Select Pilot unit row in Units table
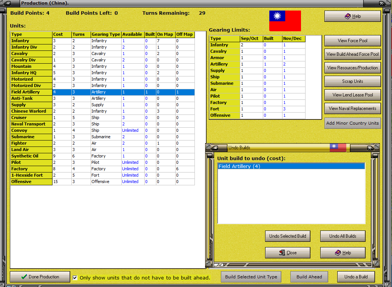This screenshot has width=392, height=287. coord(102,162)
